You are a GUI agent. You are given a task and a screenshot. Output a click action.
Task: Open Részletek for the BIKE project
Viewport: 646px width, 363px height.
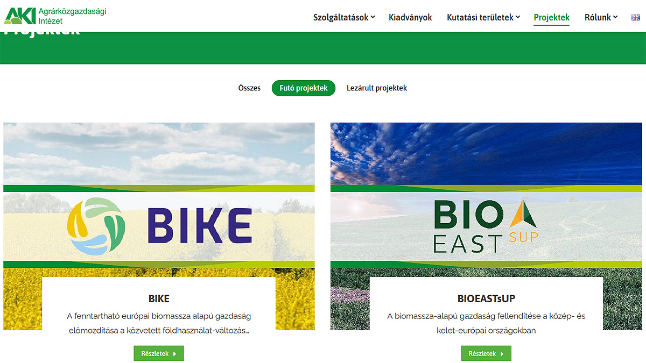pos(159,353)
